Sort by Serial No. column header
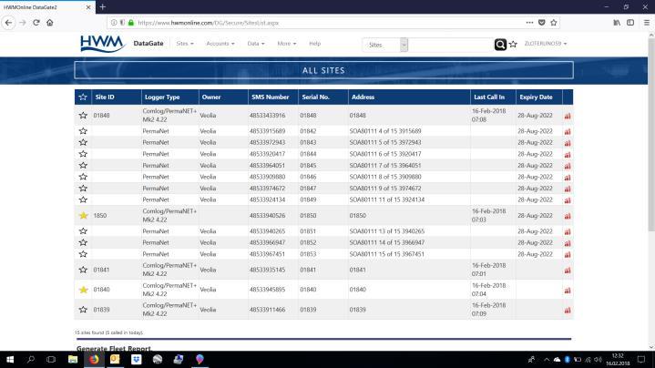The width and height of the screenshot is (655, 368). [315, 97]
